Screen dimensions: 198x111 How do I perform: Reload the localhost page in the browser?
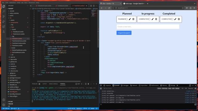109,8
